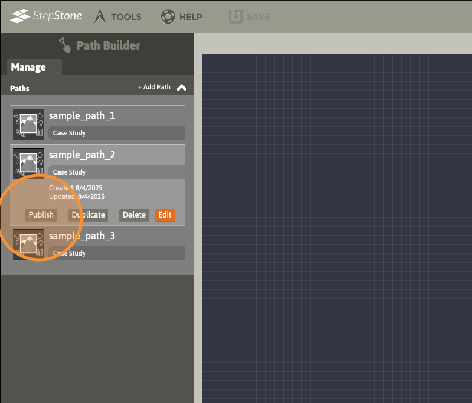472x403 pixels.
Task: Click Case Study label under sample_path_2
Action: tap(69, 172)
